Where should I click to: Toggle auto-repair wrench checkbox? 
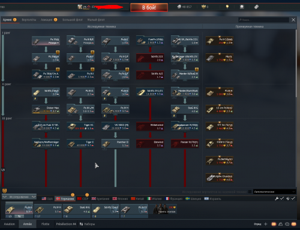pos(282,198)
